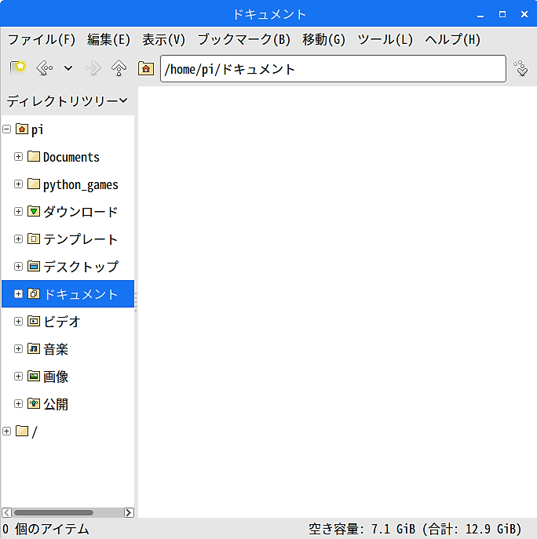Select the 画像 tree label
Image resolution: width=537 pixels, height=539 pixels.
56,377
